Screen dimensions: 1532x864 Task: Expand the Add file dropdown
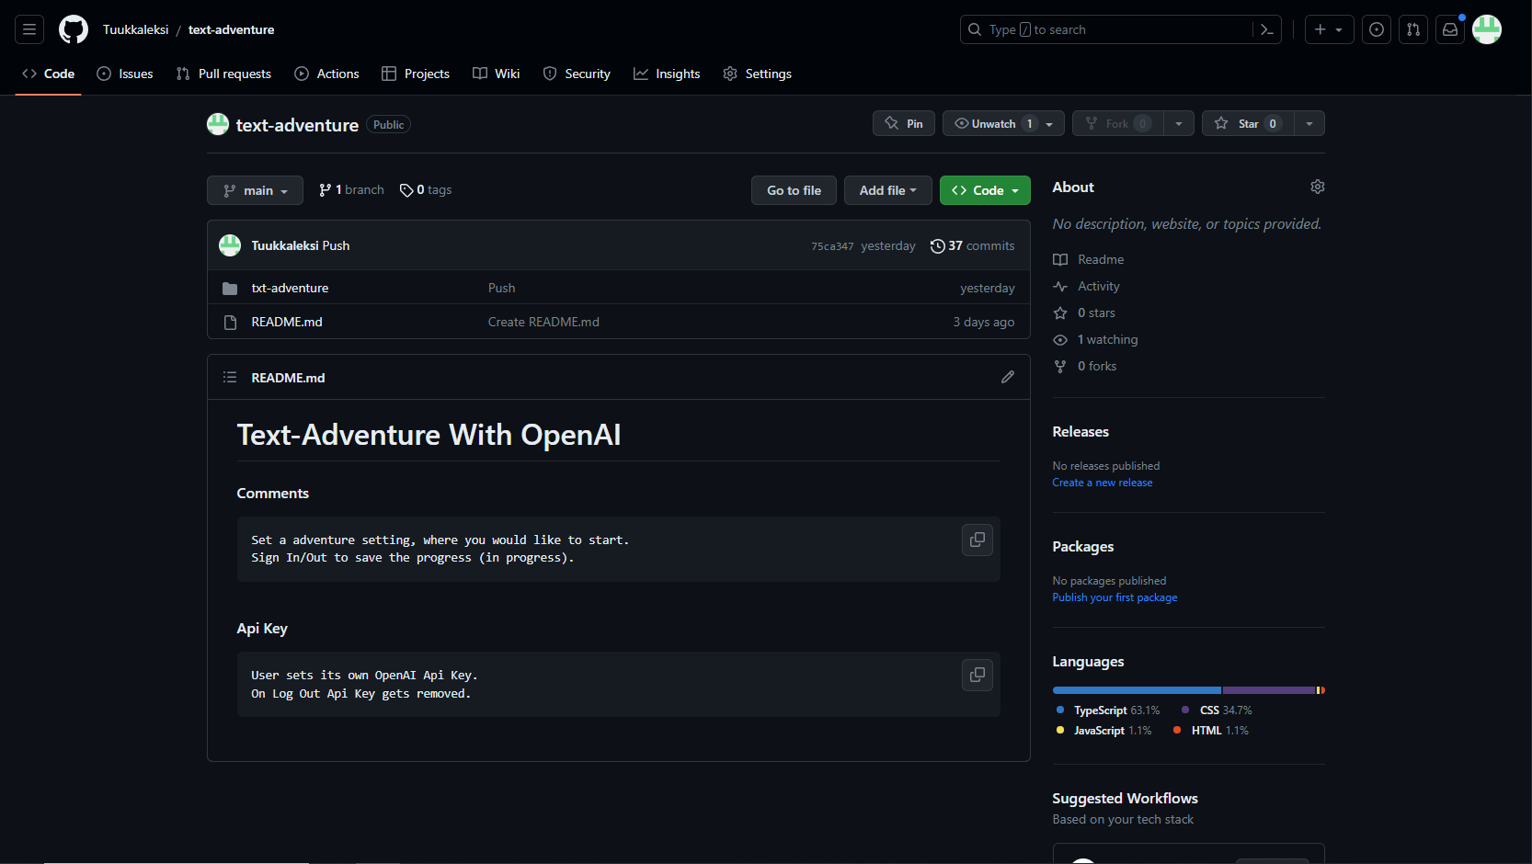tap(887, 190)
